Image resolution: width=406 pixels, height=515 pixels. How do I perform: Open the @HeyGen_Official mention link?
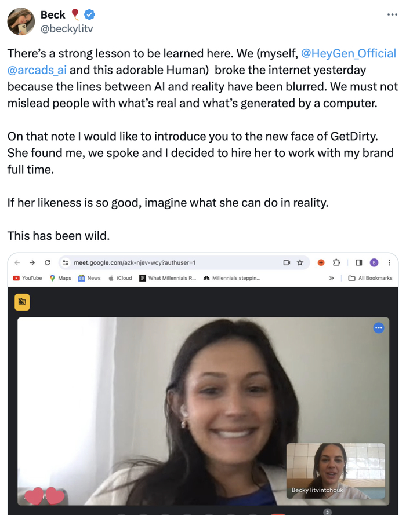tap(349, 53)
